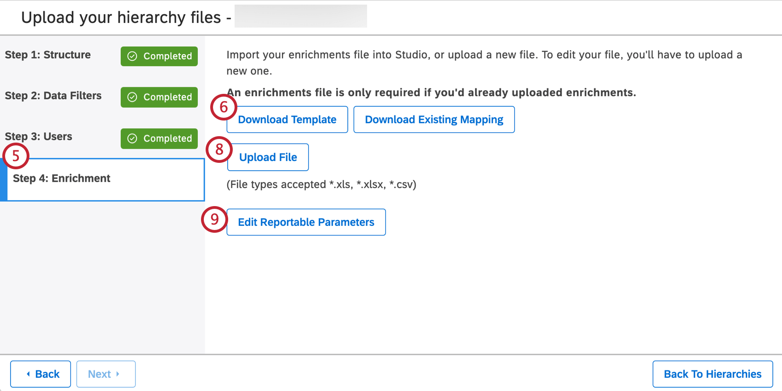
Task: Click the numbered marker 8 circle
Action: click(x=219, y=149)
